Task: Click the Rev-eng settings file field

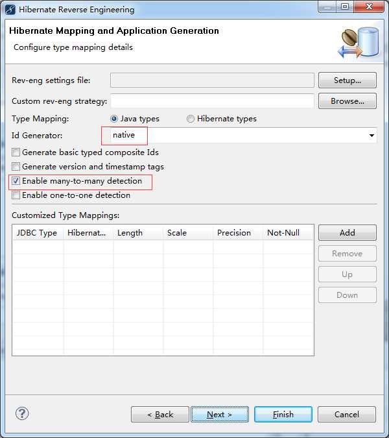Action: [x=212, y=80]
